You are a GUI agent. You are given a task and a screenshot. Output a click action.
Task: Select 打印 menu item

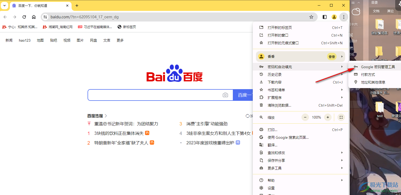pyautogui.click(x=301, y=130)
